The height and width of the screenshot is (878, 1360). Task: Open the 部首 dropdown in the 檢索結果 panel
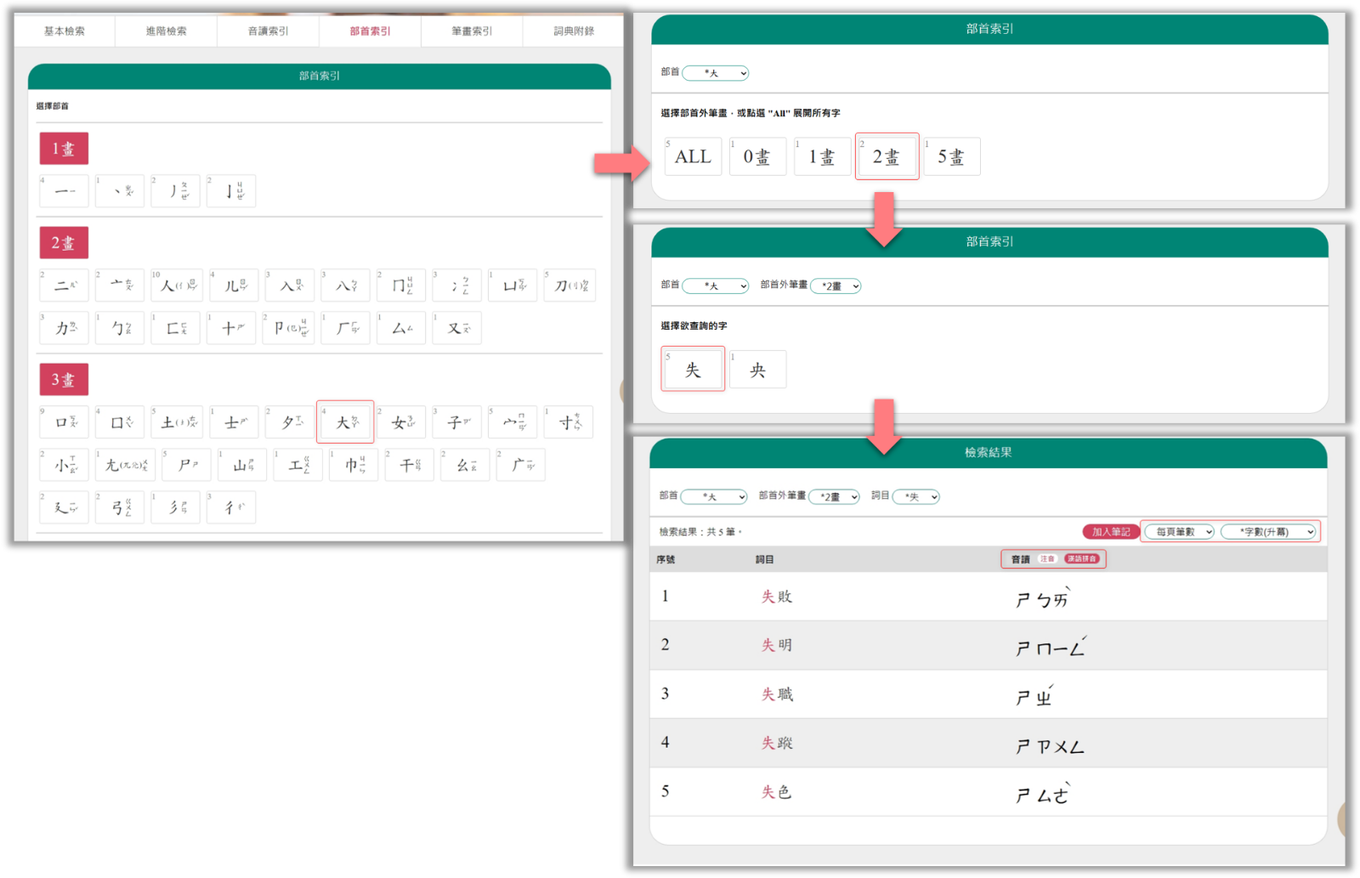tap(714, 496)
